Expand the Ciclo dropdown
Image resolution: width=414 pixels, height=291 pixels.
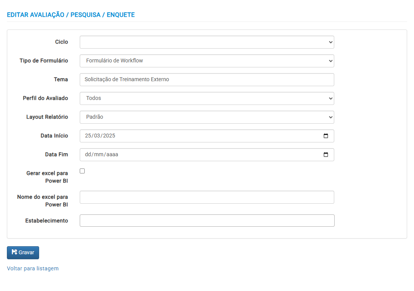[207, 42]
